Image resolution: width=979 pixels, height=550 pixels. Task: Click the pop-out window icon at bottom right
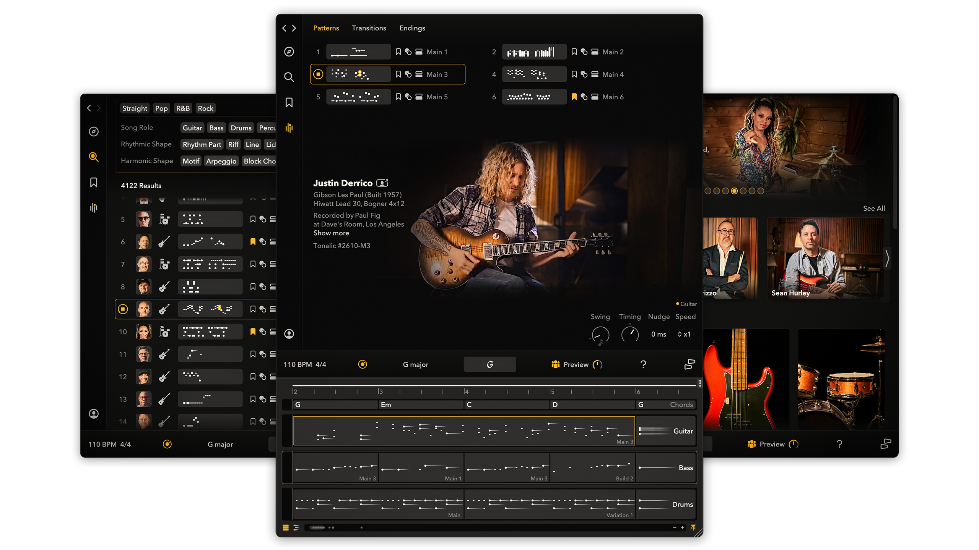click(x=690, y=364)
